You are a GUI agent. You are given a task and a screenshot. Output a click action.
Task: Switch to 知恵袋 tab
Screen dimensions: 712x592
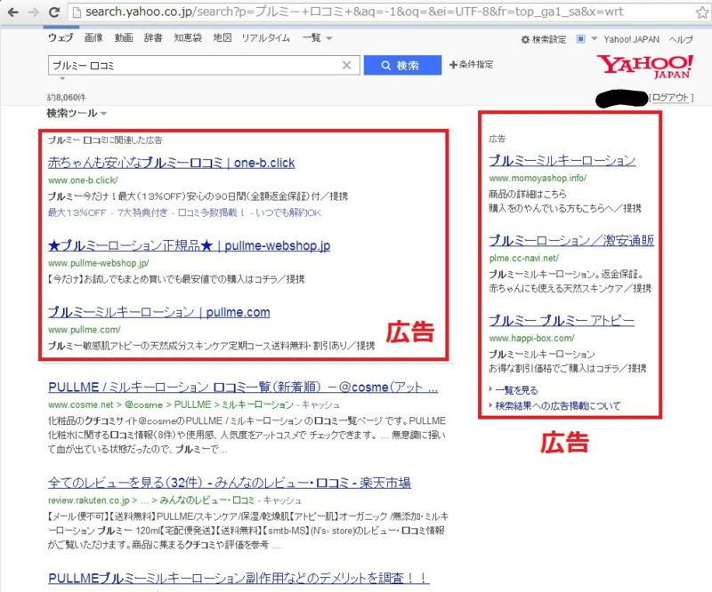[x=188, y=38]
